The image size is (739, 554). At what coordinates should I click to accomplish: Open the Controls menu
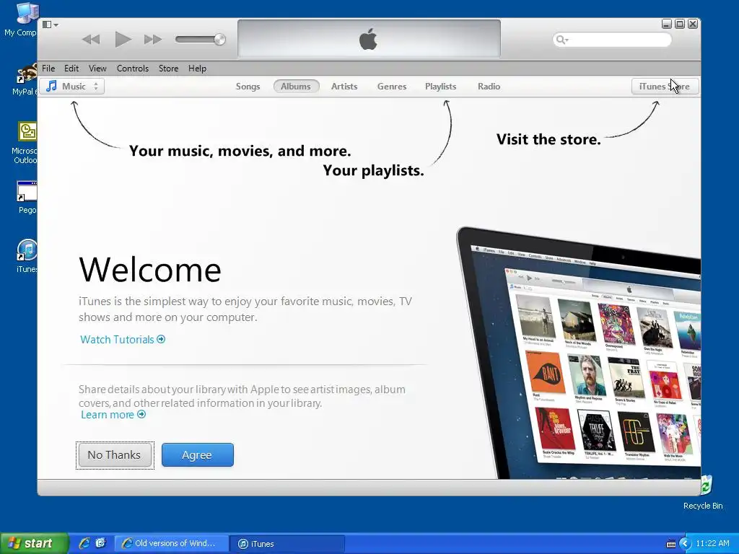tap(133, 69)
